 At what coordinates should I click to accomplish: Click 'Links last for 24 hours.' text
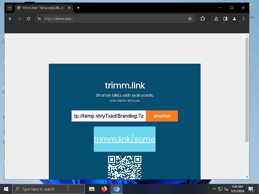(x=125, y=101)
